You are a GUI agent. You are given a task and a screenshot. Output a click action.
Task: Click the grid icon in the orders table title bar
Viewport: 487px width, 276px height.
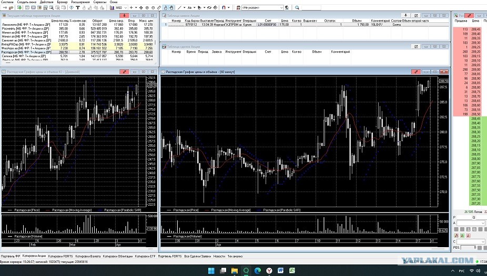click(x=416, y=16)
